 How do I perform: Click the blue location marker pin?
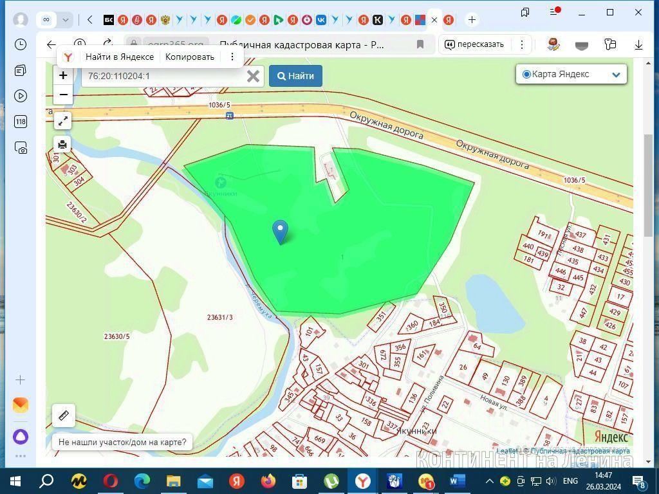280,232
